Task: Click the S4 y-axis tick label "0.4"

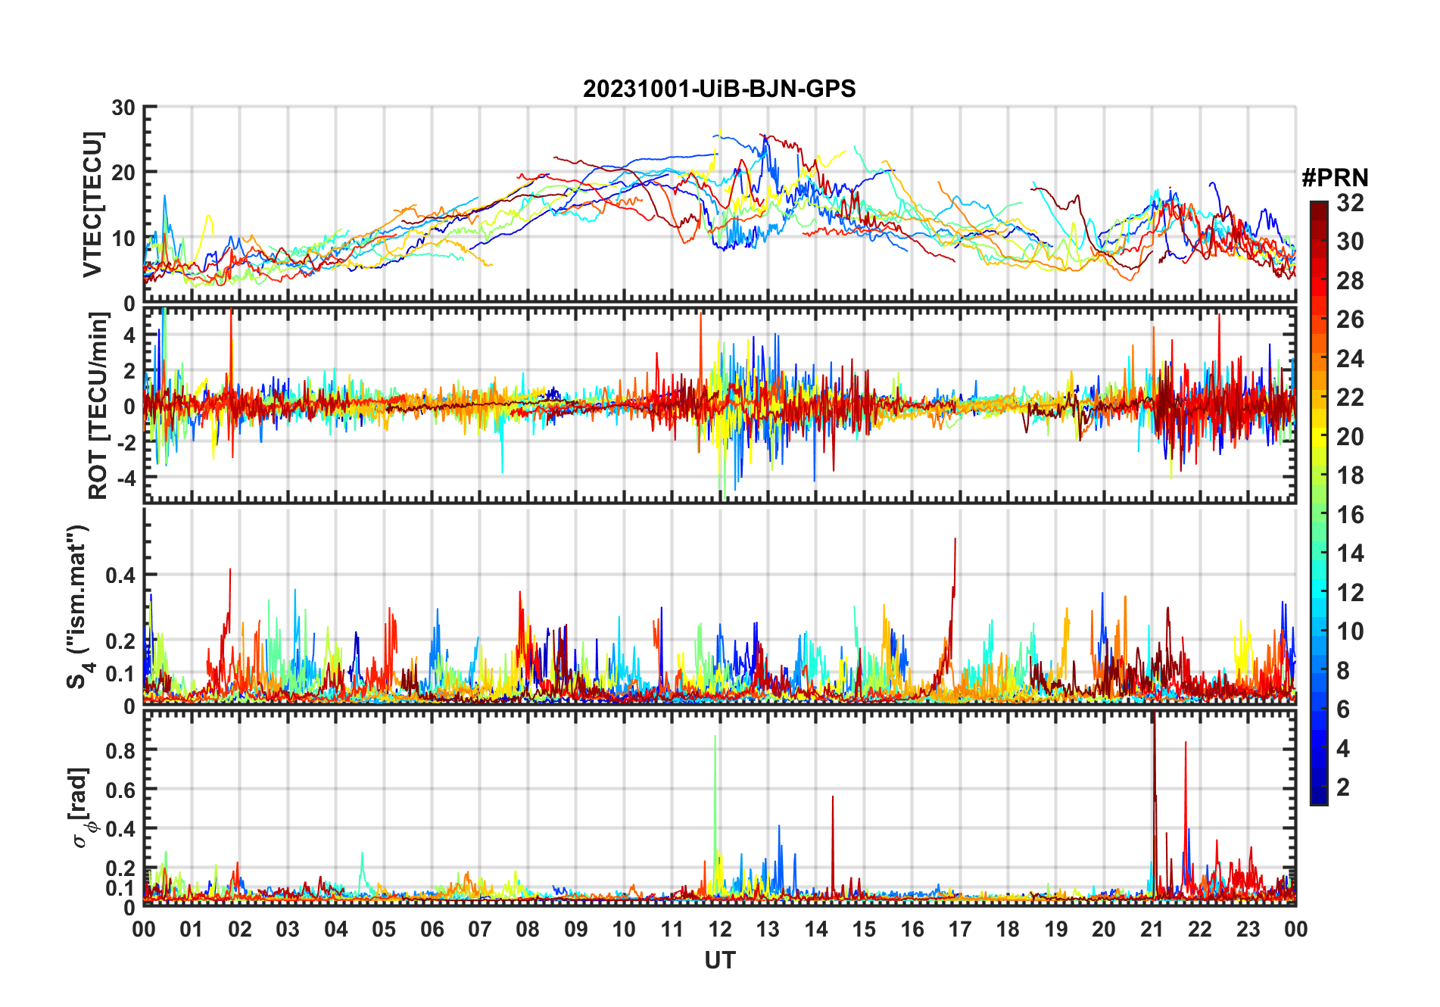Action: [x=120, y=575]
